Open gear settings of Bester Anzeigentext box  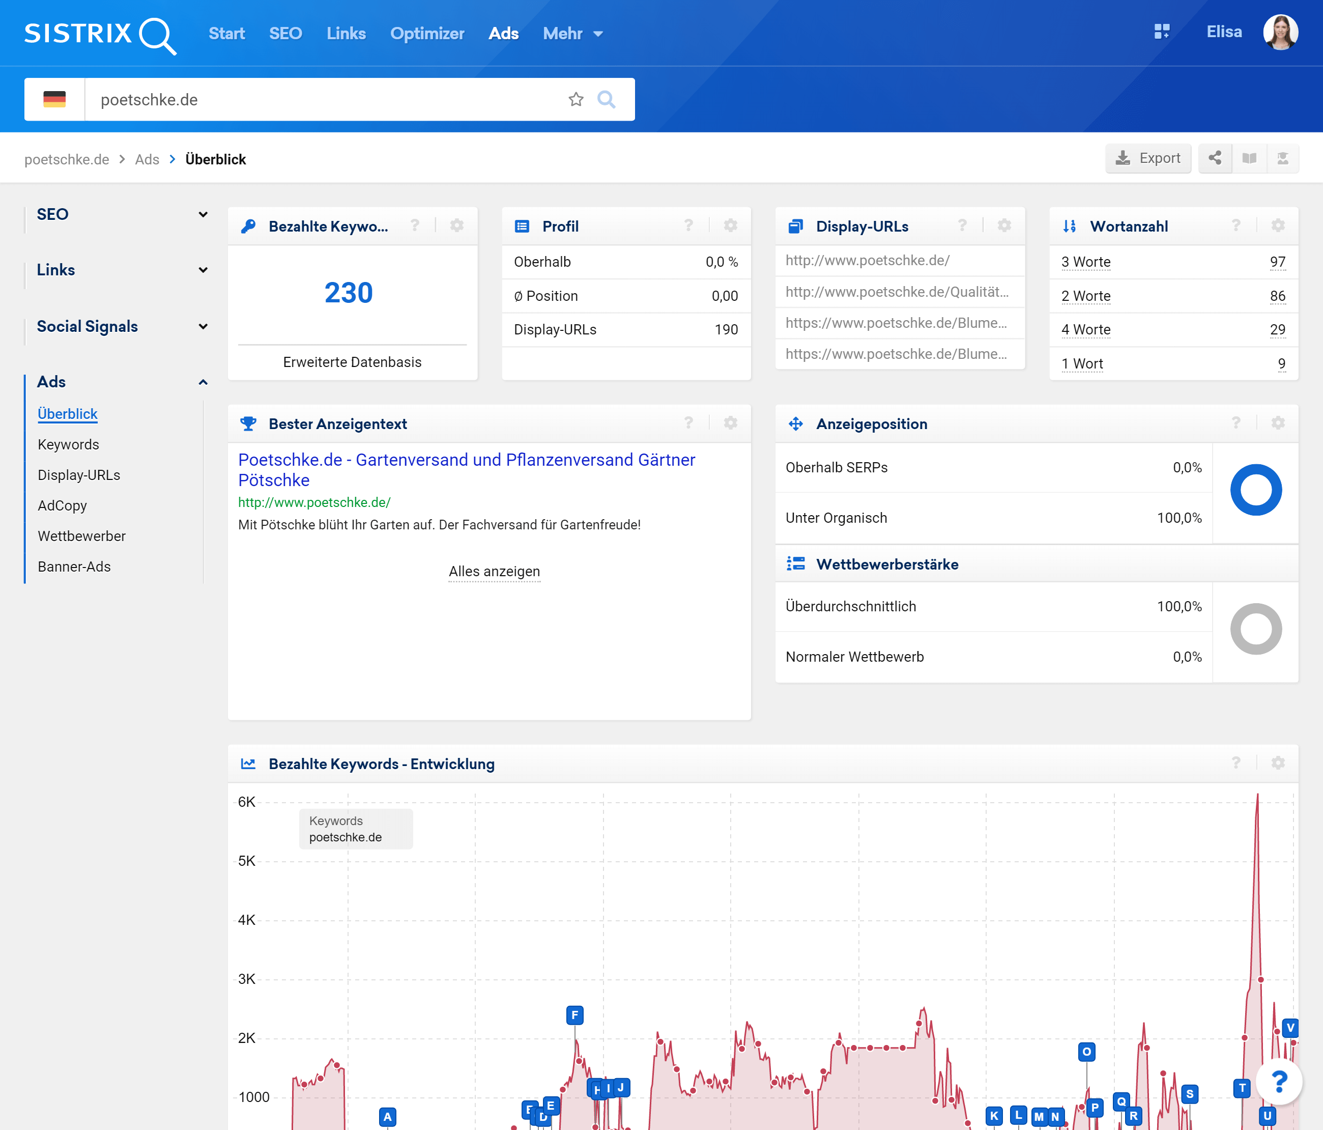tap(731, 423)
